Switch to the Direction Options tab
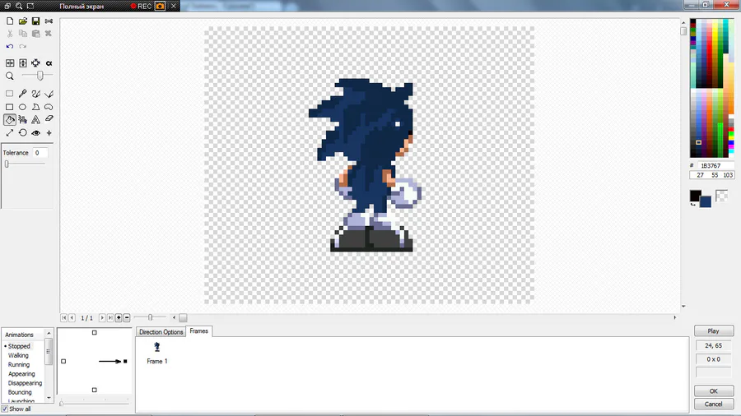 pos(161,332)
